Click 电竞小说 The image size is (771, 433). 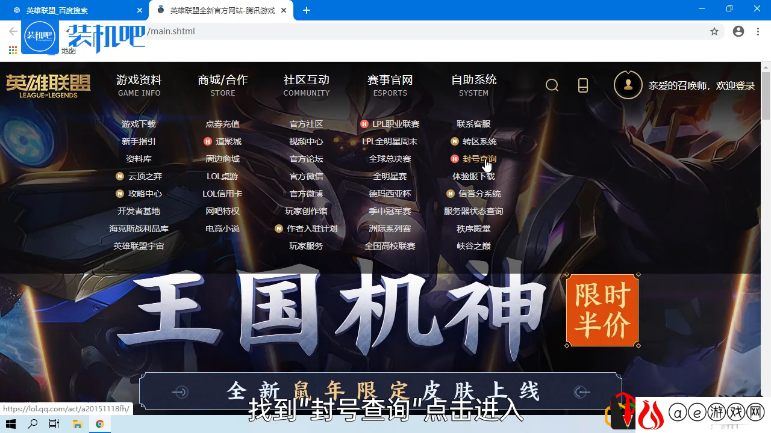[x=223, y=229]
